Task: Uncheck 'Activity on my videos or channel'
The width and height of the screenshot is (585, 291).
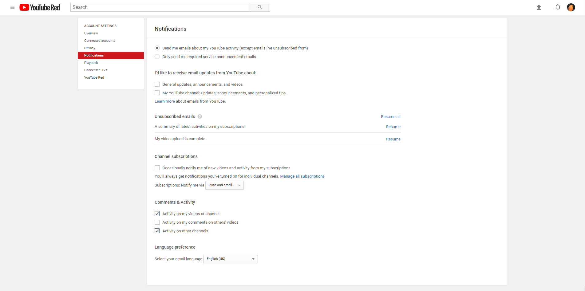Action: (x=157, y=214)
